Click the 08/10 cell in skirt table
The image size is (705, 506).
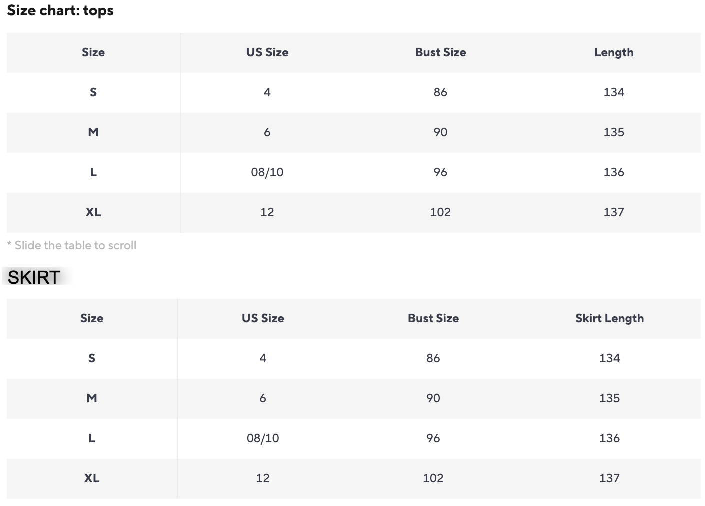[263, 438]
